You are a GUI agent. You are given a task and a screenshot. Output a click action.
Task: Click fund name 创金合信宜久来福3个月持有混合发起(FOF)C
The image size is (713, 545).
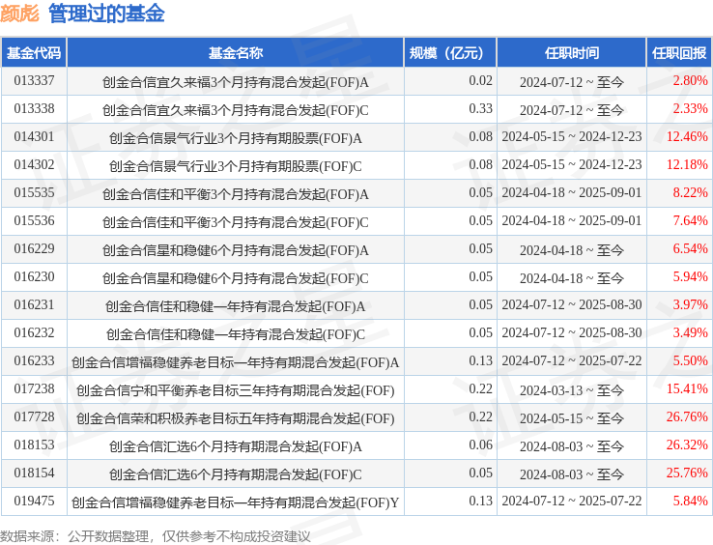coord(236,110)
